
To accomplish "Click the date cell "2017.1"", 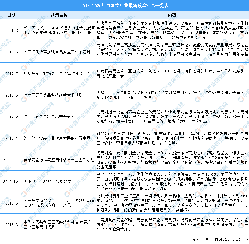I will tap(11, 138).
